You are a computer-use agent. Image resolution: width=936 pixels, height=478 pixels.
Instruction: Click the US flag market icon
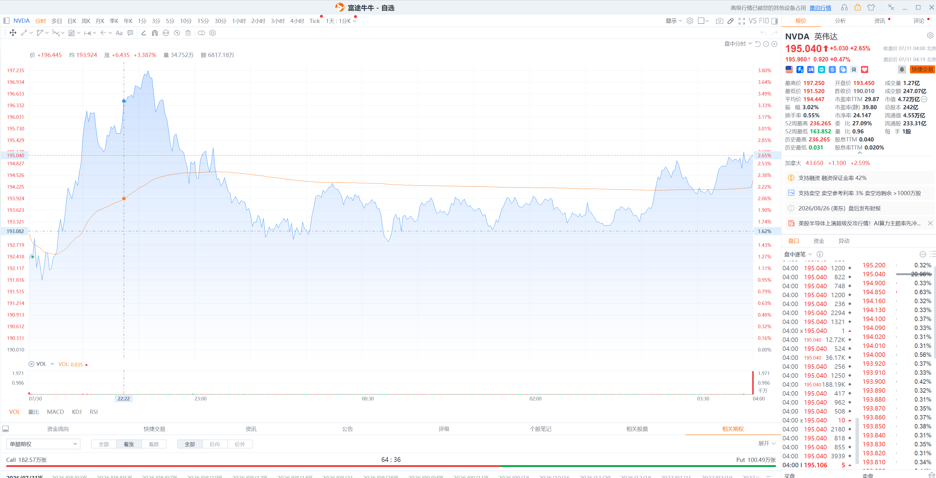789,69
